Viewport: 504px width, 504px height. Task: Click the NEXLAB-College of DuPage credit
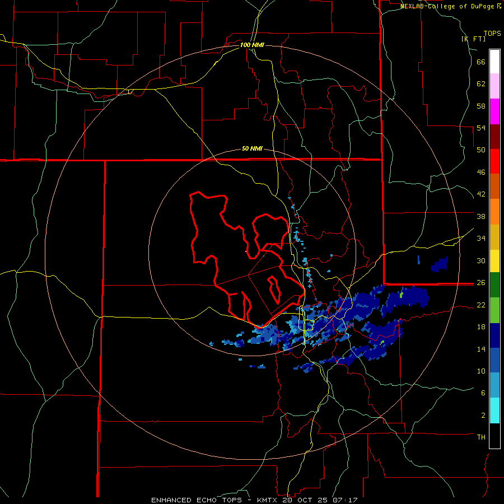449,6
